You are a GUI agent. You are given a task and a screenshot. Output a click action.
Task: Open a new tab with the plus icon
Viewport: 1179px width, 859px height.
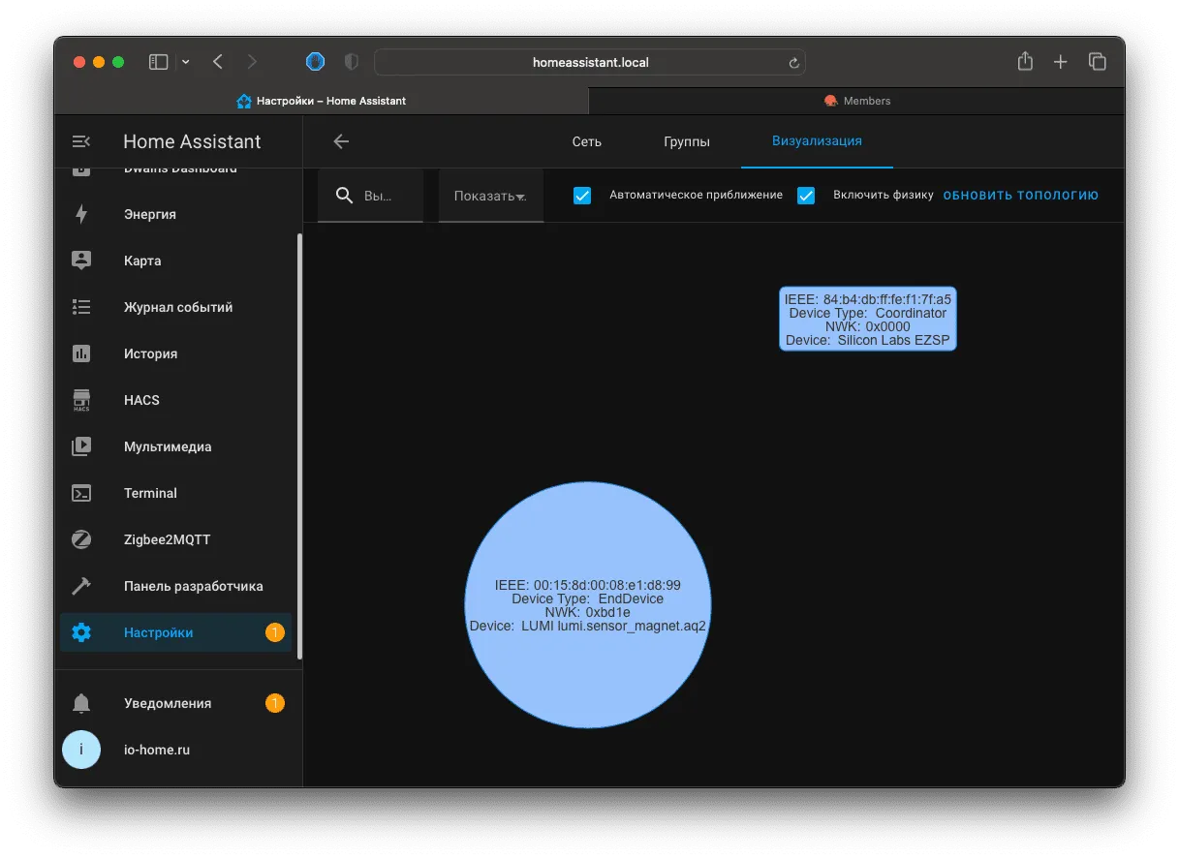pos(1061,62)
